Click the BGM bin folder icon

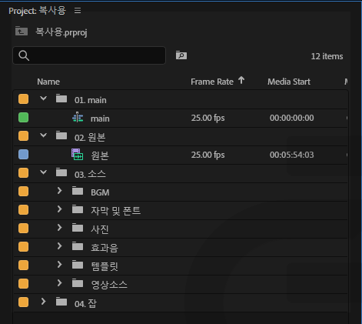pos(78,191)
